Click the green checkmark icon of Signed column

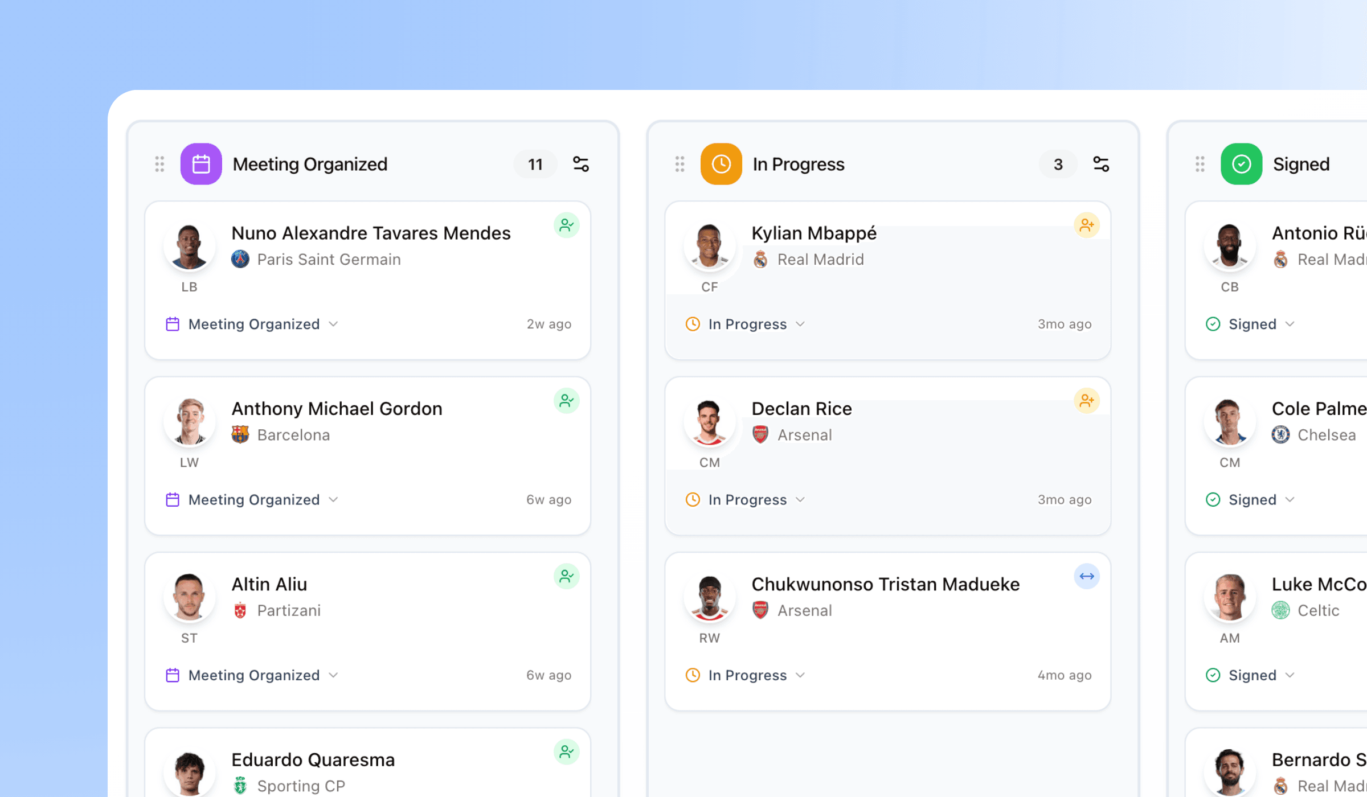tap(1242, 164)
